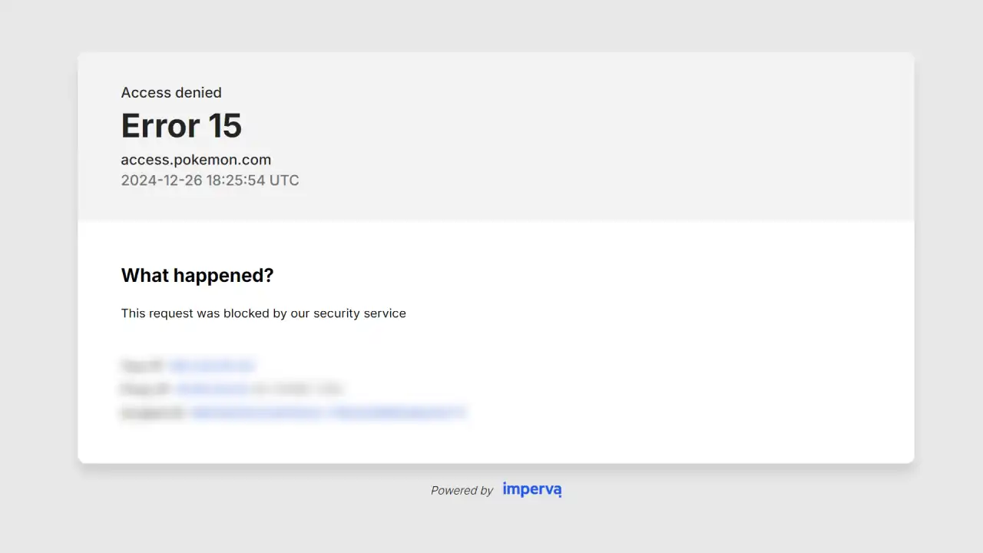Click the second blurred detail row label
Screen dimensions: 983x553
point(146,389)
